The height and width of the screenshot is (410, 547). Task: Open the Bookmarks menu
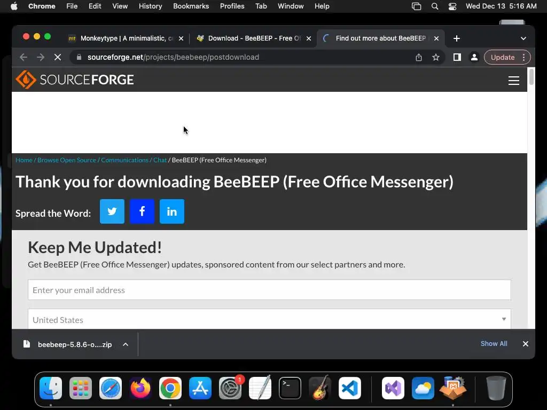pos(191,6)
